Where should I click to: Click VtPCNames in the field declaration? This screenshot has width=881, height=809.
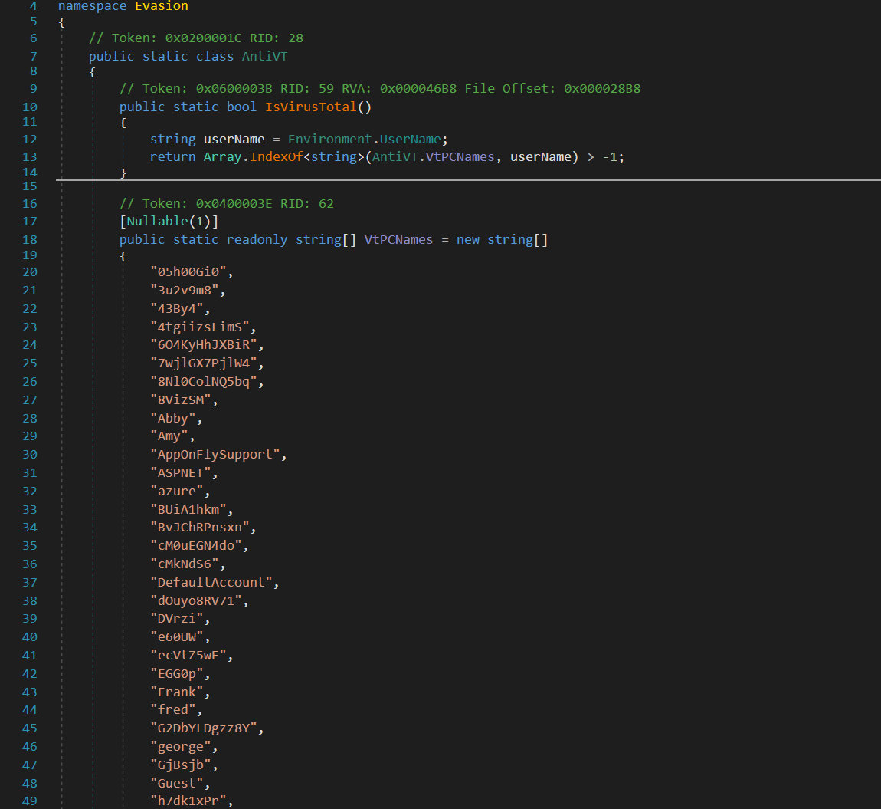[x=398, y=239]
